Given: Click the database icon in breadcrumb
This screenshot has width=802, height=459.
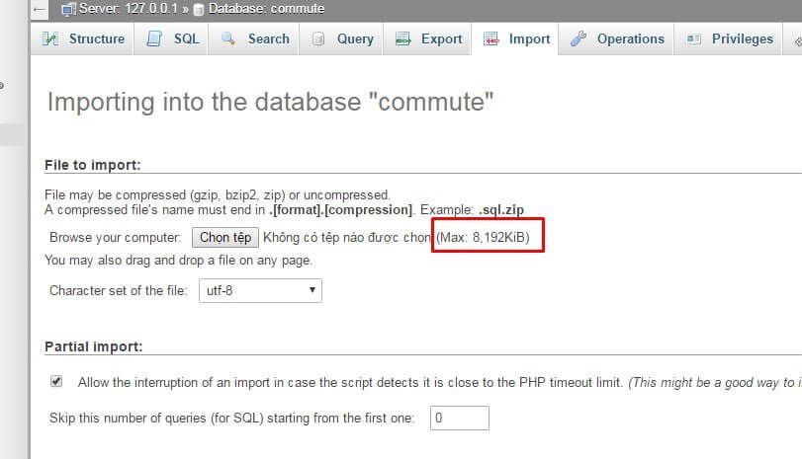Looking at the screenshot, I should (199, 9).
